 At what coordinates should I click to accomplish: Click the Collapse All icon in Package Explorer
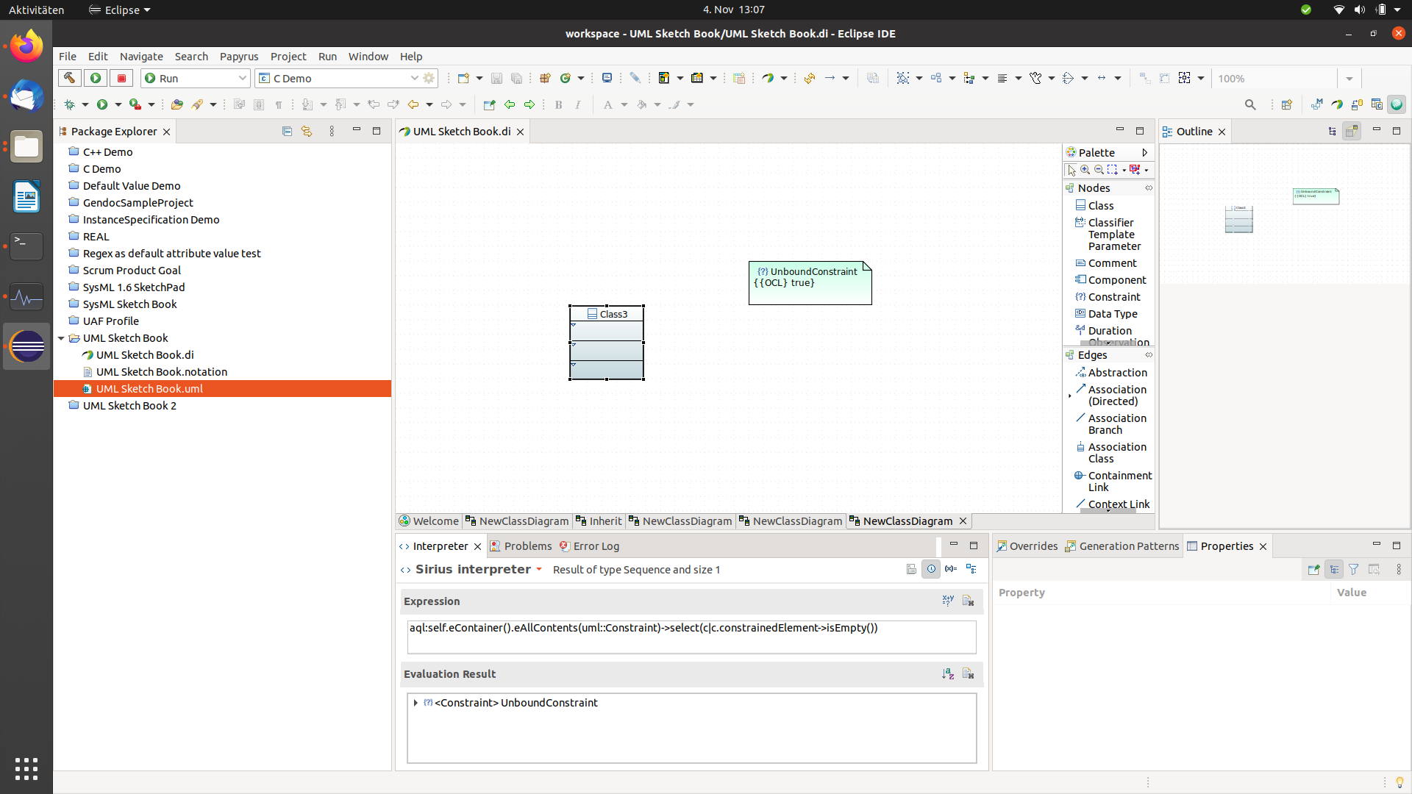click(x=287, y=131)
